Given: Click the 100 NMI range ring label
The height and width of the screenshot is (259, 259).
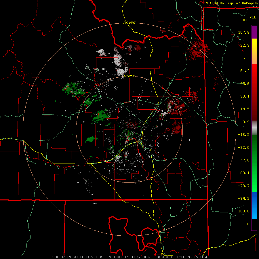Looking at the screenshot, I should 129,23.
